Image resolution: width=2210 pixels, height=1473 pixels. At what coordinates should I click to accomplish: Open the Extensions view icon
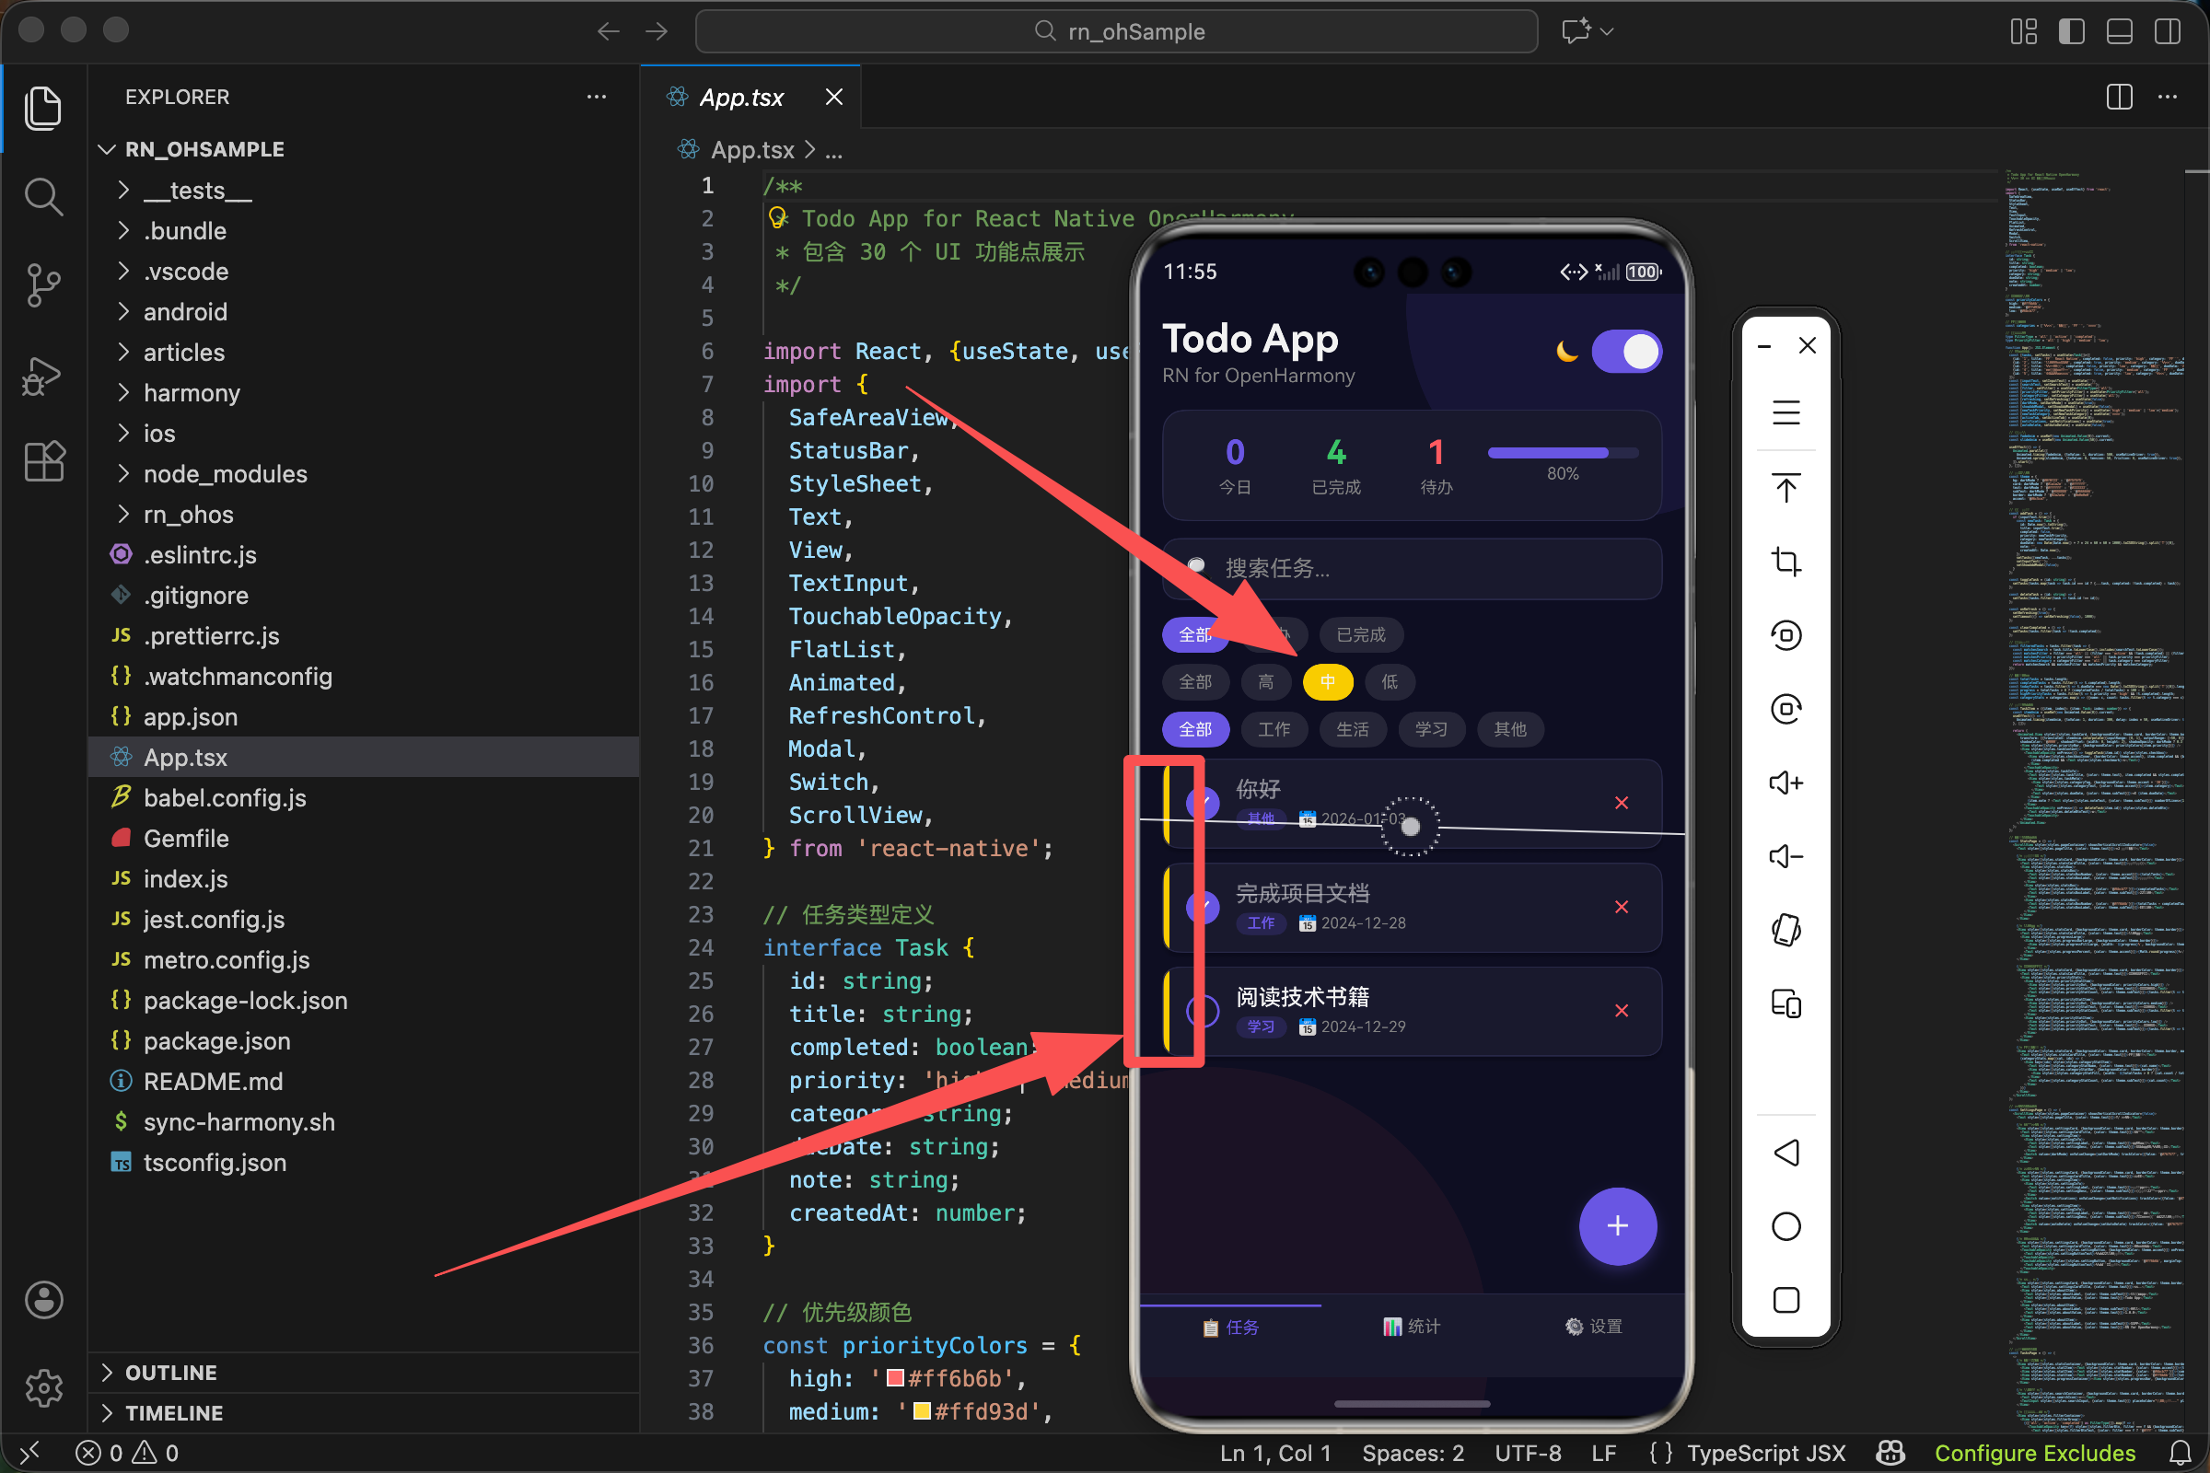[43, 461]
